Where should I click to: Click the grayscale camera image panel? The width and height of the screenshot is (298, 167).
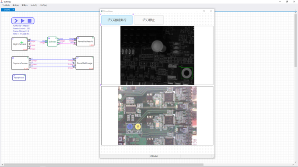157,55
